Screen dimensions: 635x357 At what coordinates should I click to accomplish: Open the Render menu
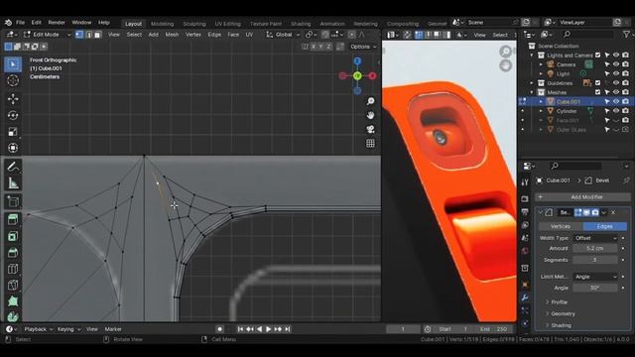point(57,23)
